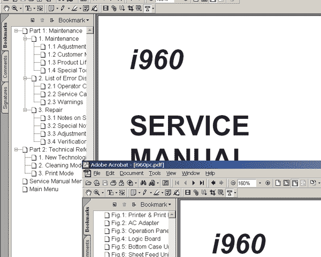321x257 pixels.
Task: Open bookmark 1.1 Adjustment
Action: point(67,47)
